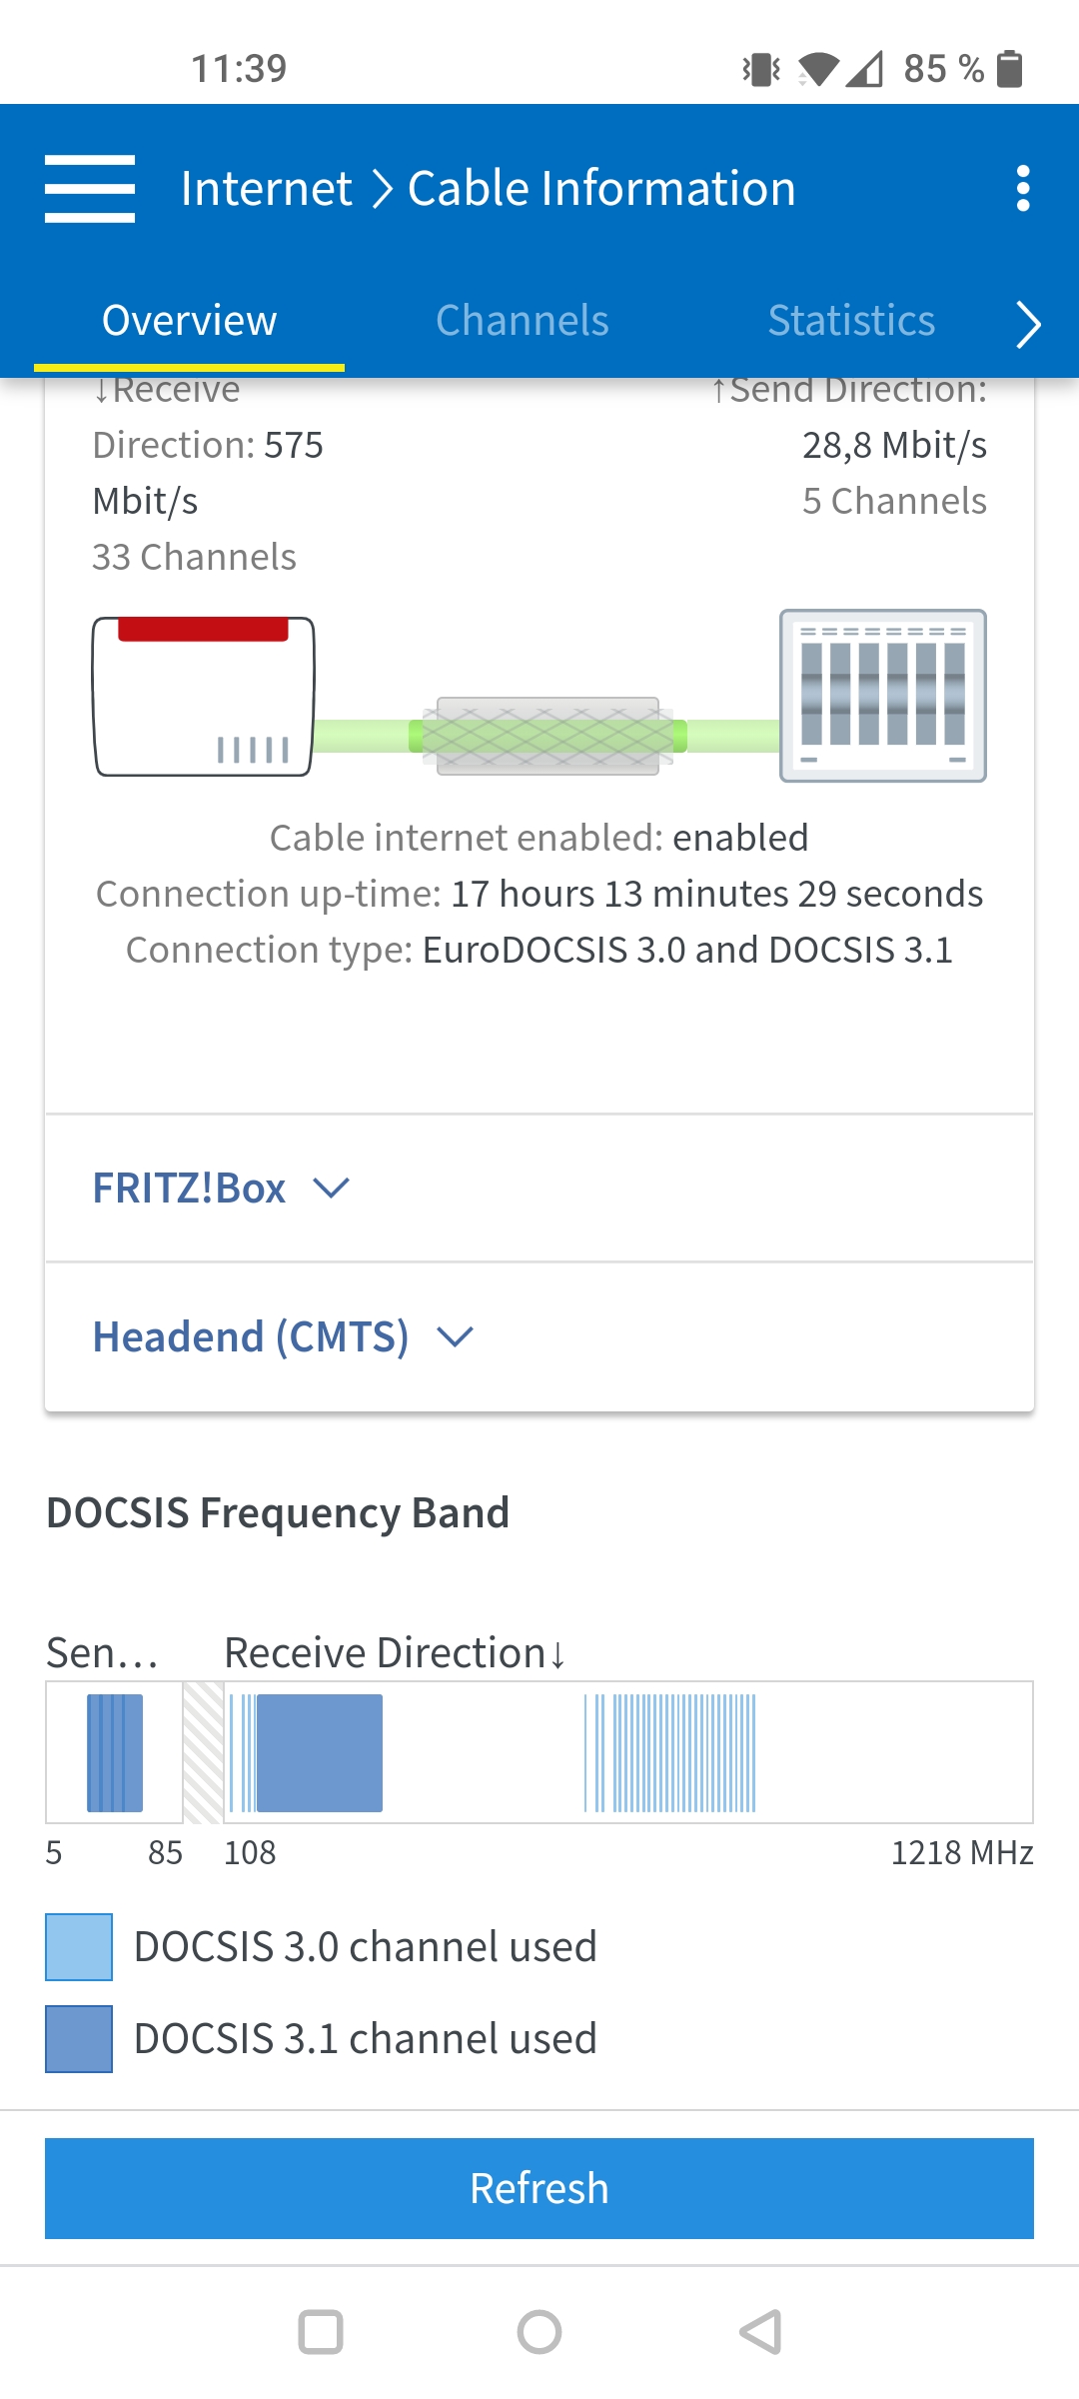The width and height of the screenshot is (1079, 2399).
Task: Open the hamburger navigation menu
Action: tap(90, 188)
